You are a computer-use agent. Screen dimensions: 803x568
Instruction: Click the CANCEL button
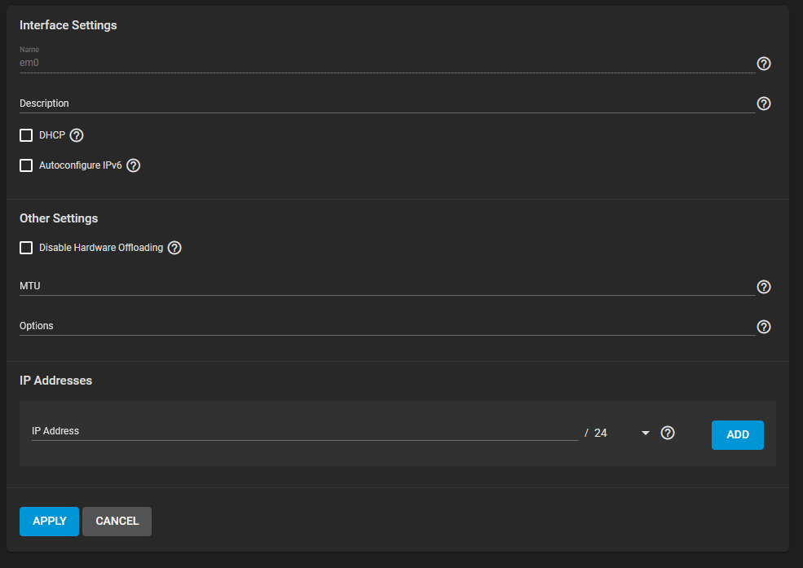117,522
